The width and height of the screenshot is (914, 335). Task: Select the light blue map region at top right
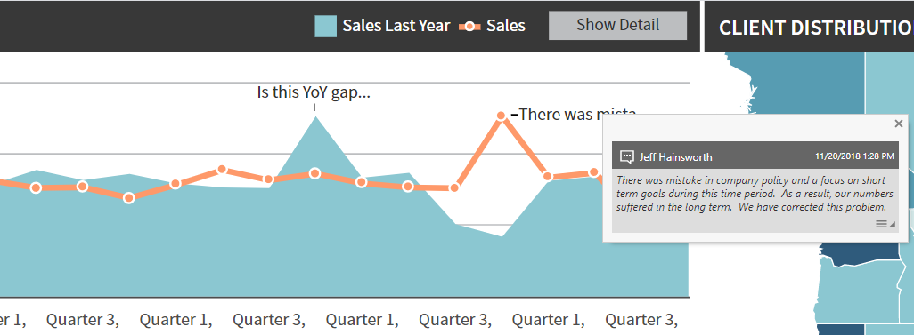pos(889,82)
